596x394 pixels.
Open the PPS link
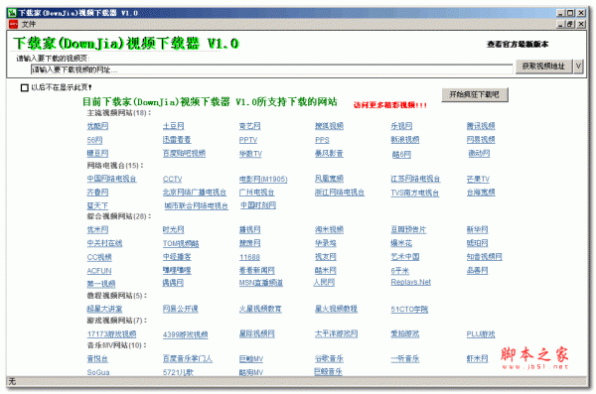tap(322, 140)
